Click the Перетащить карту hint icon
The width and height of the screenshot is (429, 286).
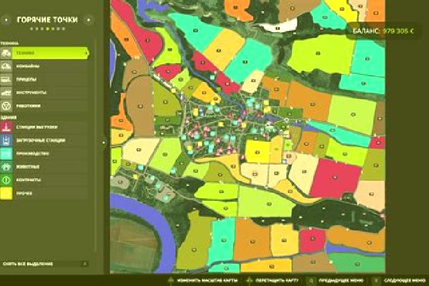coord(250,280)
